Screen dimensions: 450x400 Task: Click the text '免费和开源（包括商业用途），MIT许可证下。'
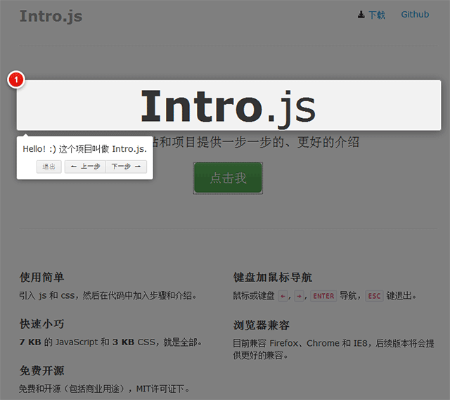pyautogui.click(x=105, y=389)
